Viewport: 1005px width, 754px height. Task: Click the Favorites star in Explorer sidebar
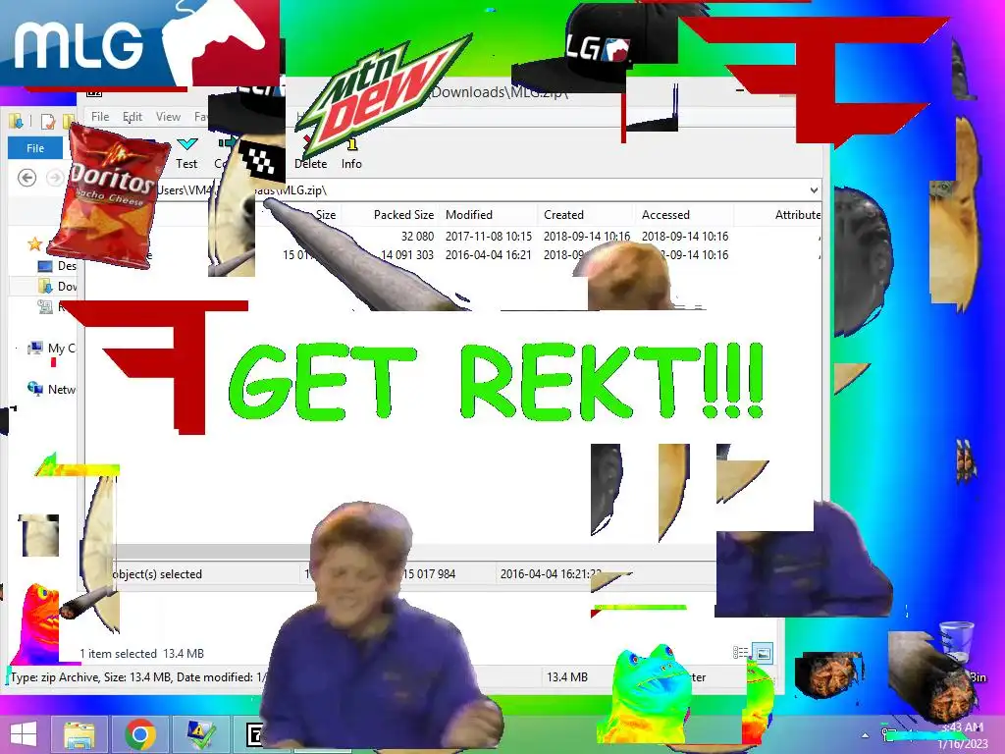point(34,243)
